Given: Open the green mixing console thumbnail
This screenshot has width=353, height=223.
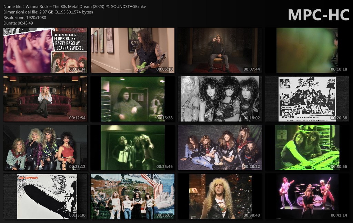Looking at the screenshot, I should coord(307,148).
